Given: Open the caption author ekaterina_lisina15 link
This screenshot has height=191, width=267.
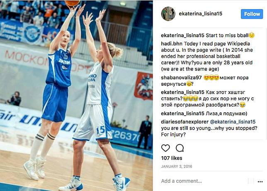Looking at the screenshot, I should point(182,35).
